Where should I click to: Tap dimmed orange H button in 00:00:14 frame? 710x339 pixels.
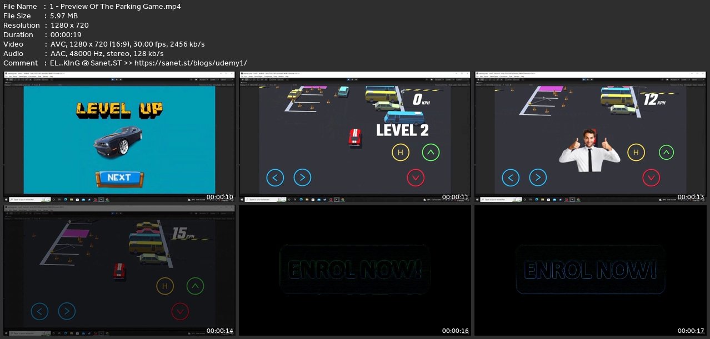[x=164, y=286]
